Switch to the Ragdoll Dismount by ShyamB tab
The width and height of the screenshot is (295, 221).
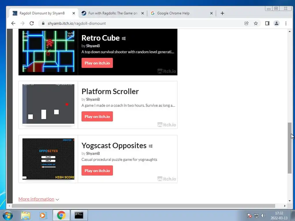44,13
